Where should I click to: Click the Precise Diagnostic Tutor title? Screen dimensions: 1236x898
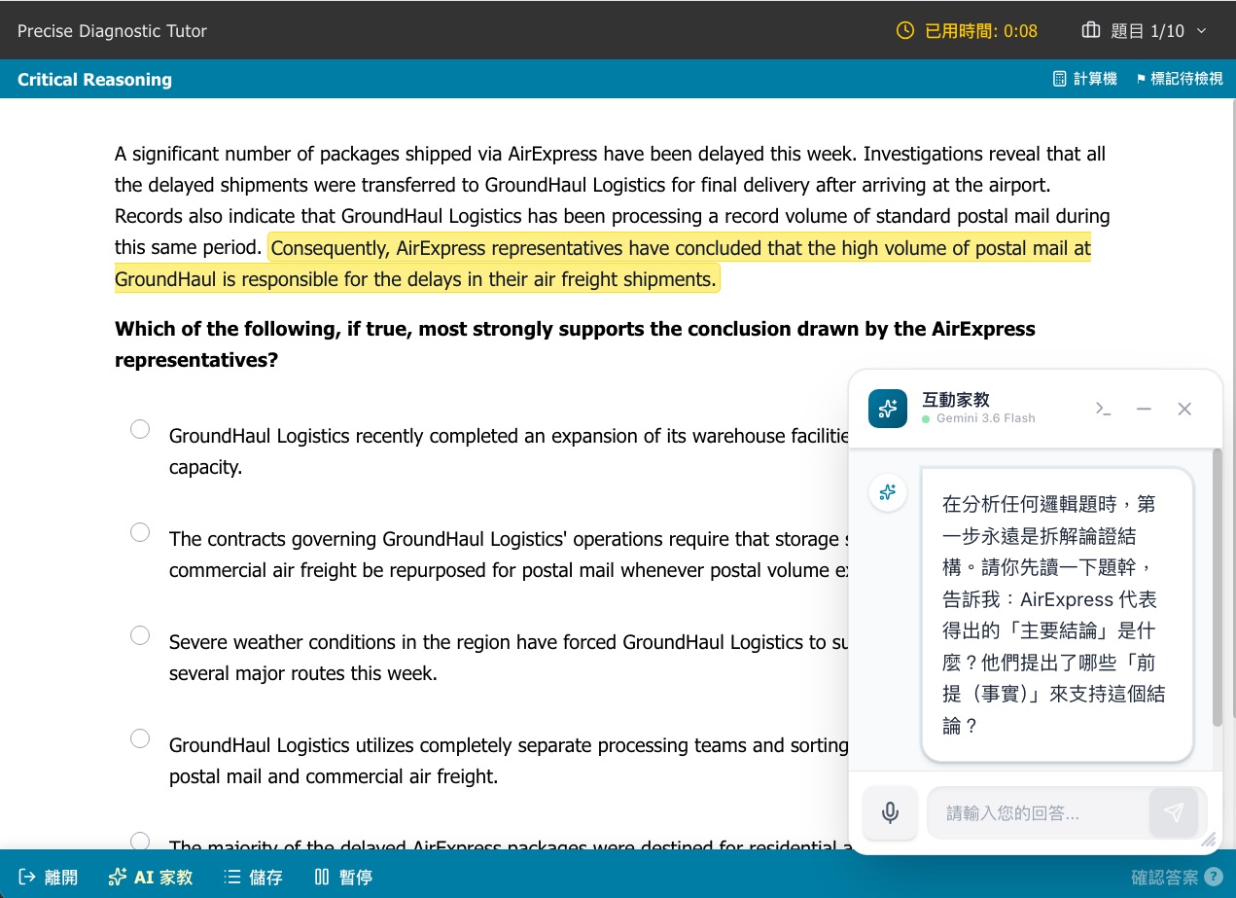click(112, 30)
